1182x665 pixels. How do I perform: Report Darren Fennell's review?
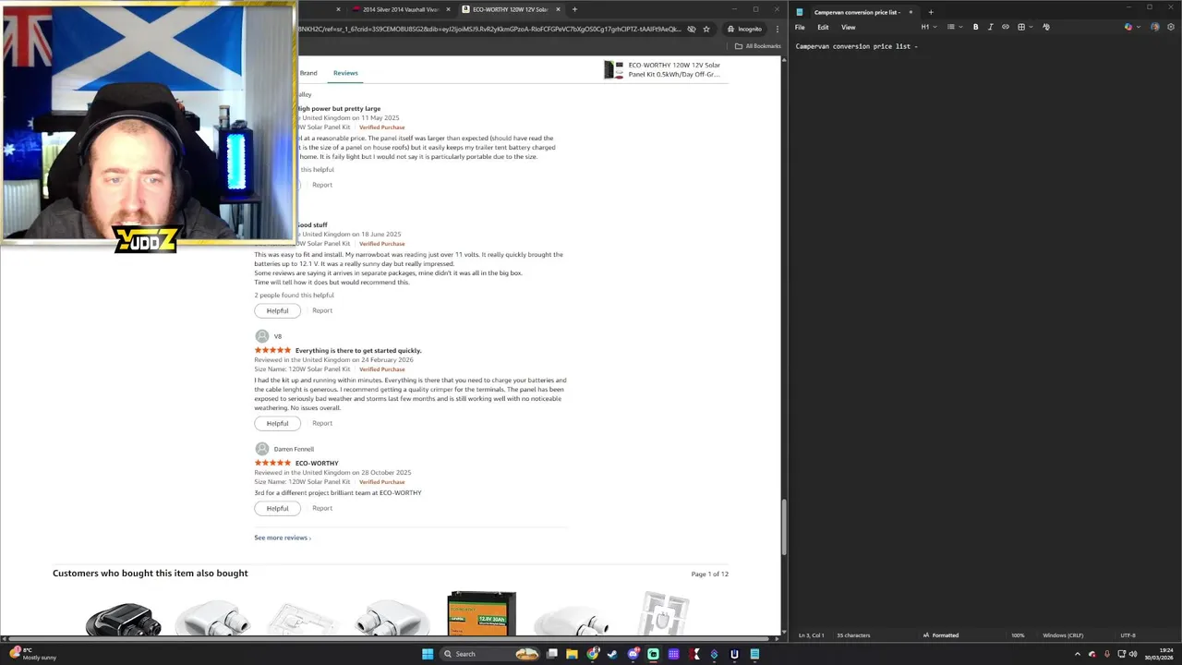click(x=322, y=508)
